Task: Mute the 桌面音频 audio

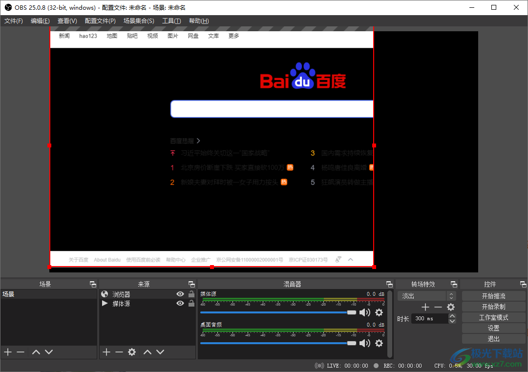Action: coord(365,343)
